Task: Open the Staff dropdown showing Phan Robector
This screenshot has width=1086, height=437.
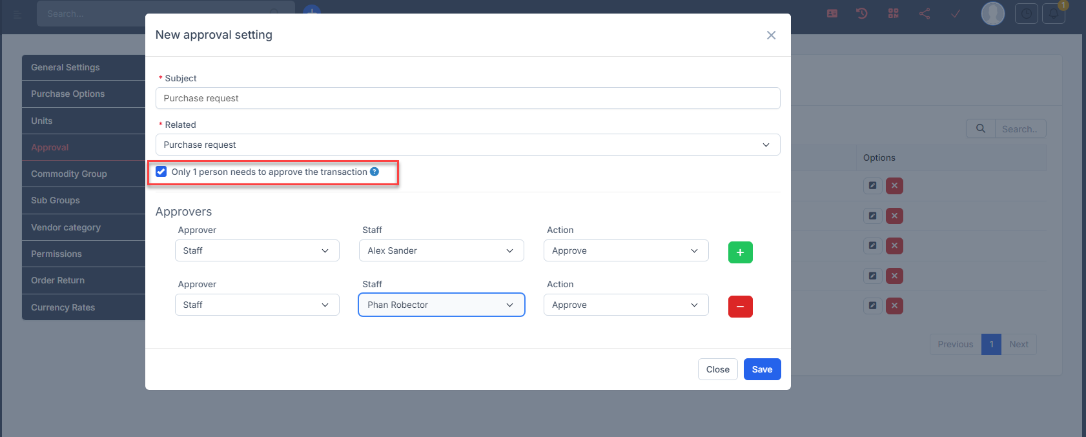Action: click(x=441, y=305)
